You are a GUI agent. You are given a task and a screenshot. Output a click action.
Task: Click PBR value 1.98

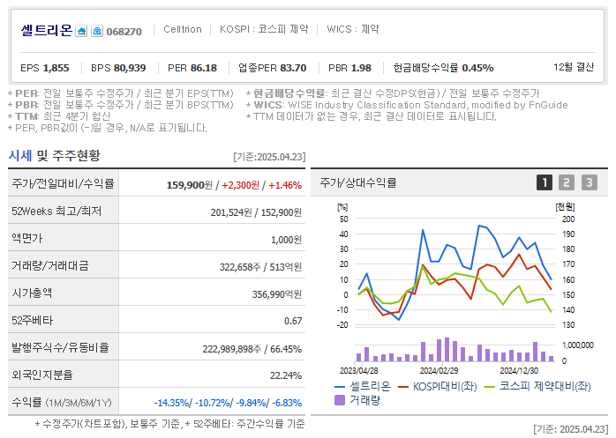coord(361,68)
